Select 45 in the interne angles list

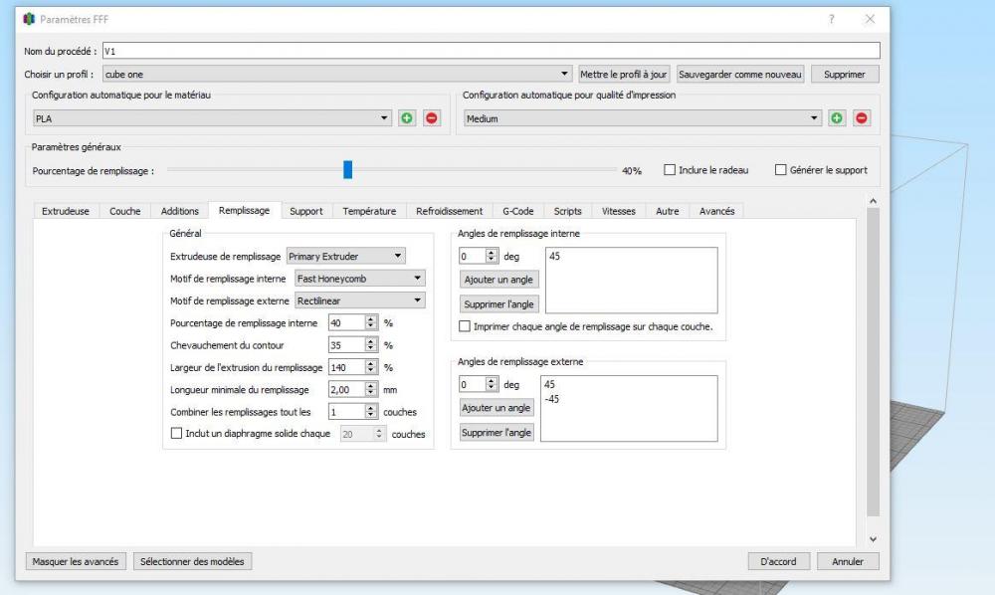coord(554,257)
